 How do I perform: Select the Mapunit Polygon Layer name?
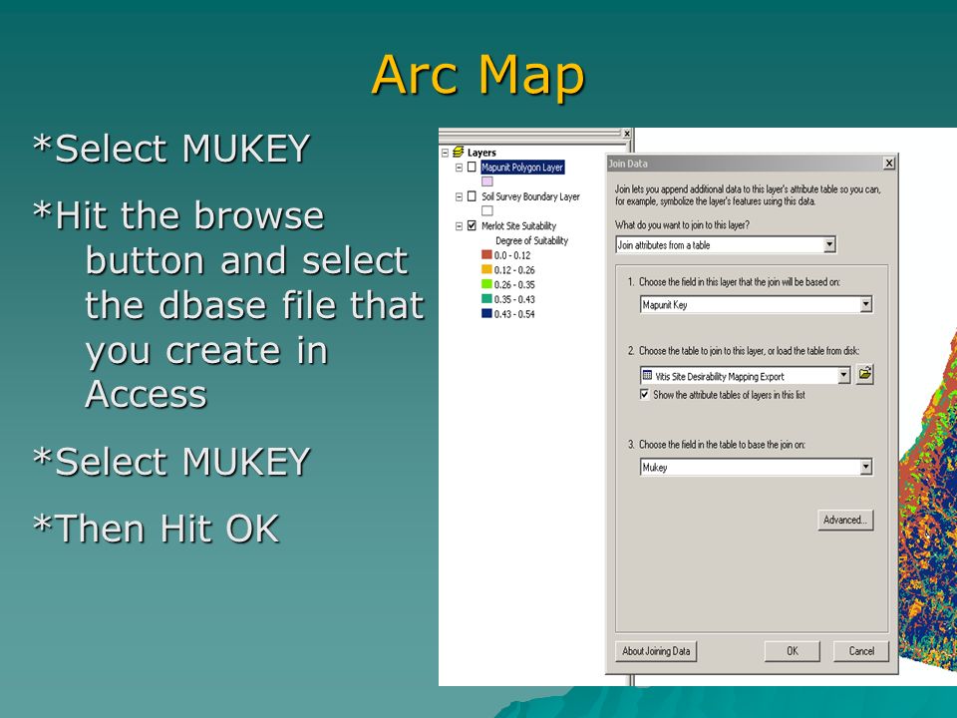point(521,168)
